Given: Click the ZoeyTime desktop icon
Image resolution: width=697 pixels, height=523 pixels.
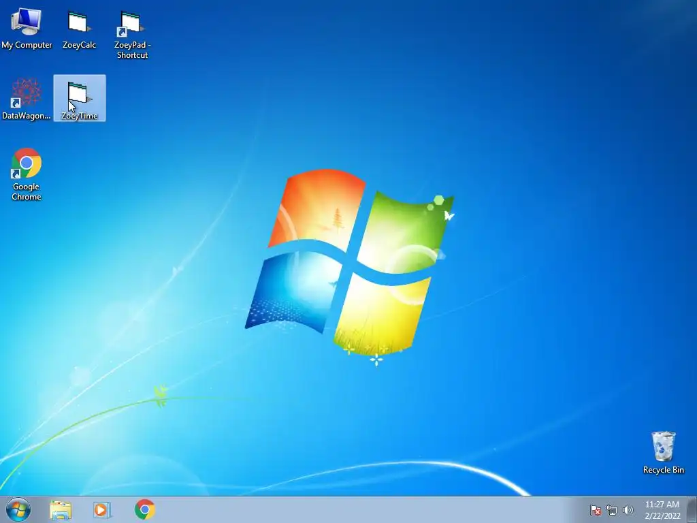Looking at the screenshot, I should coord(79,98).
